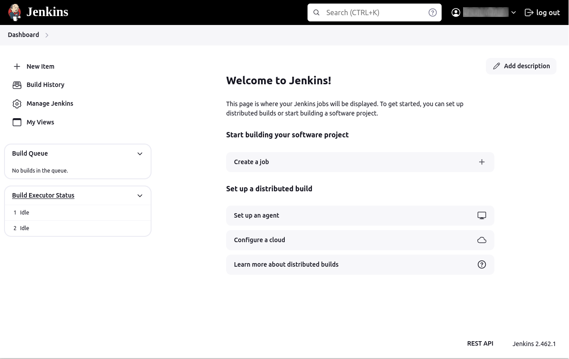Screen dimensions: 569x359
Task: Open the Dashboard breadcrumb link
Action: pos(23,35)
